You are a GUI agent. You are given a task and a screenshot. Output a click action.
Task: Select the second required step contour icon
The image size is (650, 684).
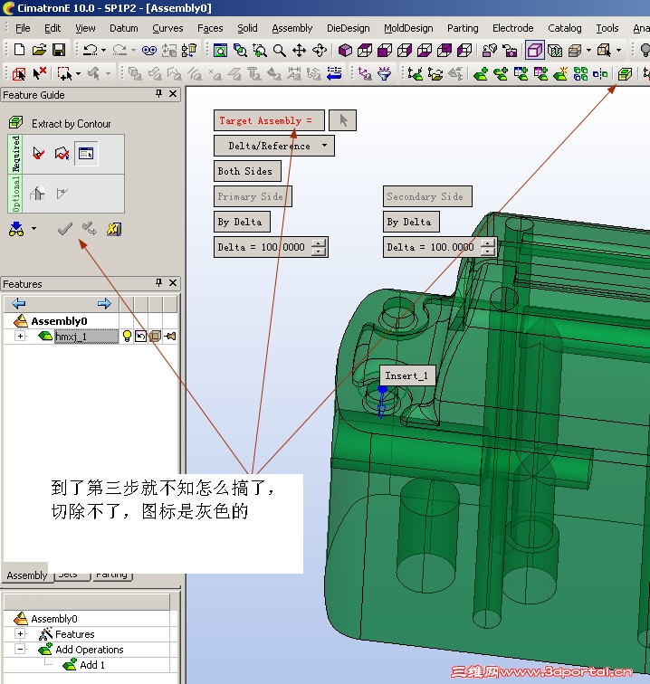pyautogui.click(x=62, y=153)
